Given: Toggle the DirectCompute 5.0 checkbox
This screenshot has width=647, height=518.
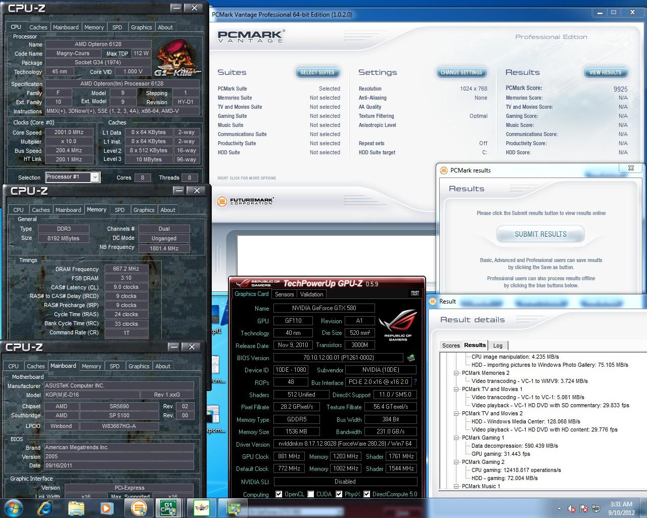Looking at the screenshot, I should click(367, 494).
